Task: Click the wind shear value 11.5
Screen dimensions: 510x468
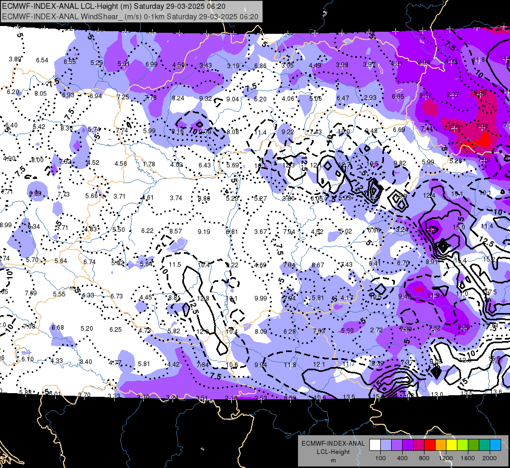Action: pos(175,264)
